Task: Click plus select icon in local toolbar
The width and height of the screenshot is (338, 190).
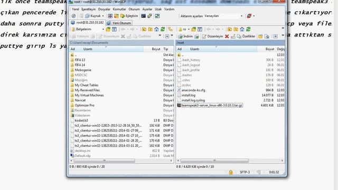Action: (x=167, y=36)
